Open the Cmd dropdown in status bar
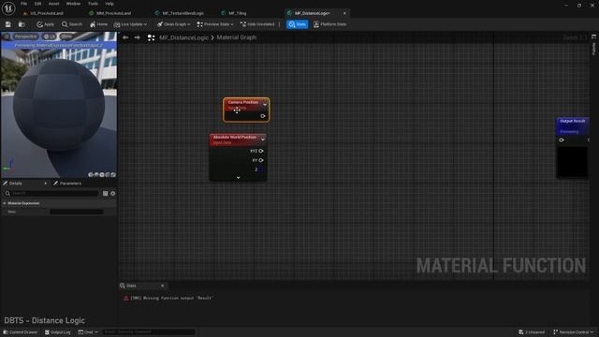 tap(88, 332)
